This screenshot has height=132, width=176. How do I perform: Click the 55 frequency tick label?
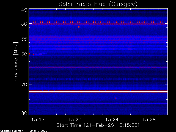click(x=24, y=39)
